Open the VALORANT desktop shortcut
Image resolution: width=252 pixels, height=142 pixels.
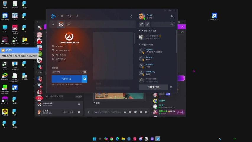[5, 41]
